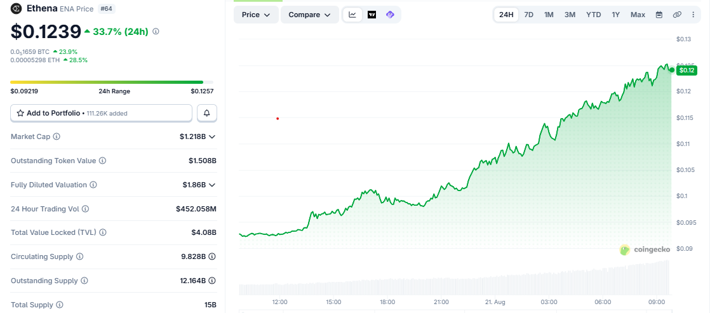Click the green endpoint dot on chart line
The width and height of the screenshot is (710, 313).
672,70
